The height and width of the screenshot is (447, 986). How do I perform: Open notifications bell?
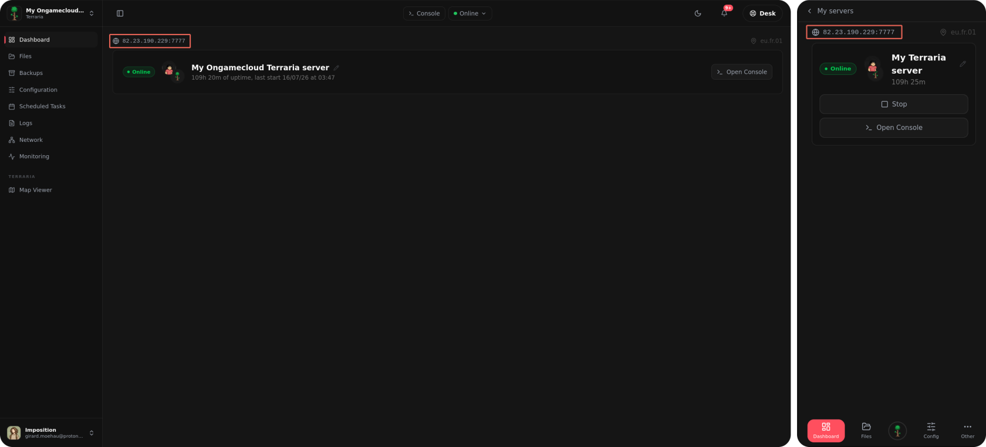[724, 13]
